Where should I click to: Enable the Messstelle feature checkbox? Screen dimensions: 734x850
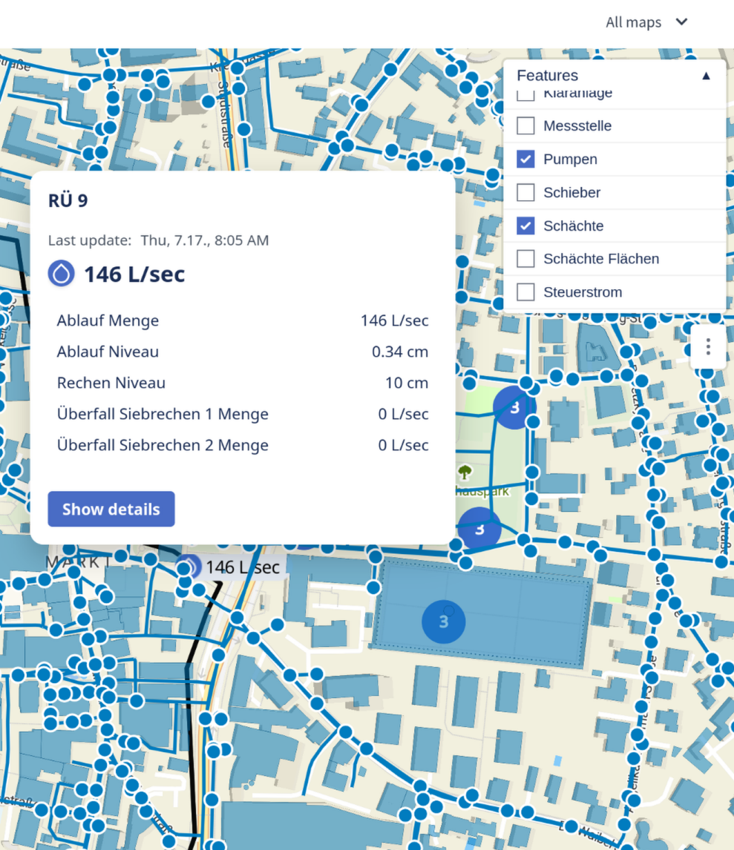click(x=525, y=125)
